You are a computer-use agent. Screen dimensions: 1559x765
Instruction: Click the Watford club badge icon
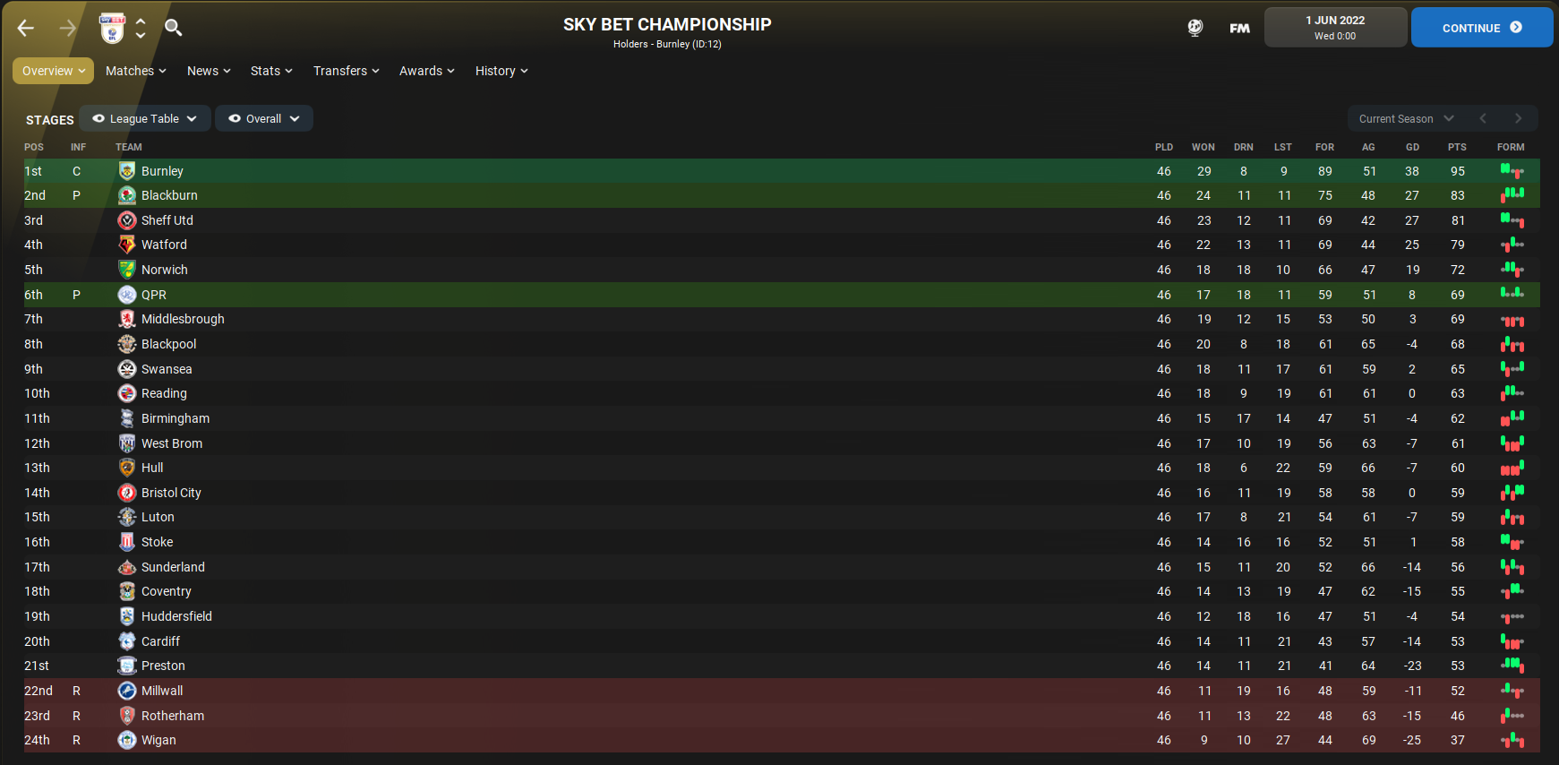(127, 245)
